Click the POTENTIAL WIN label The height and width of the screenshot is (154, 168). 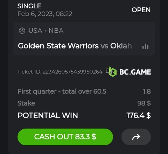48,115
